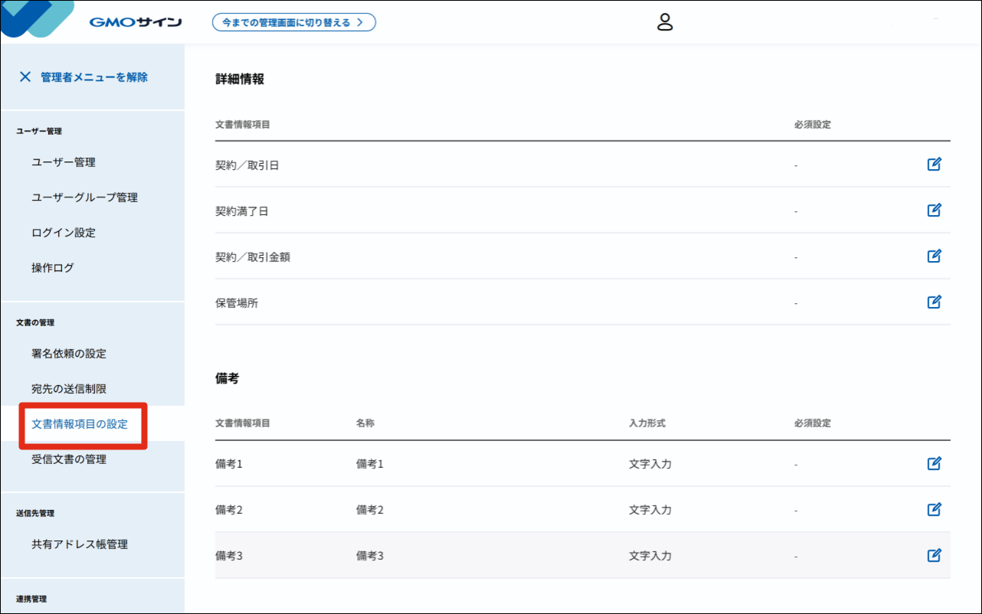The height and width of the screenshot is (614, 982).
Task: Edit the 契約／取引金額 field settings
Action: point(935,256)
